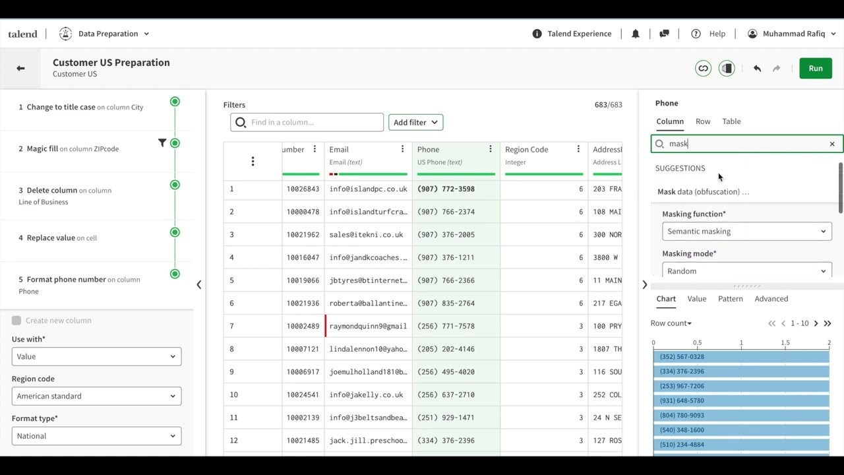Click the redo arrow icon in toolbar
Viewport: 844px width, 475px height.
tap(776, 68)
